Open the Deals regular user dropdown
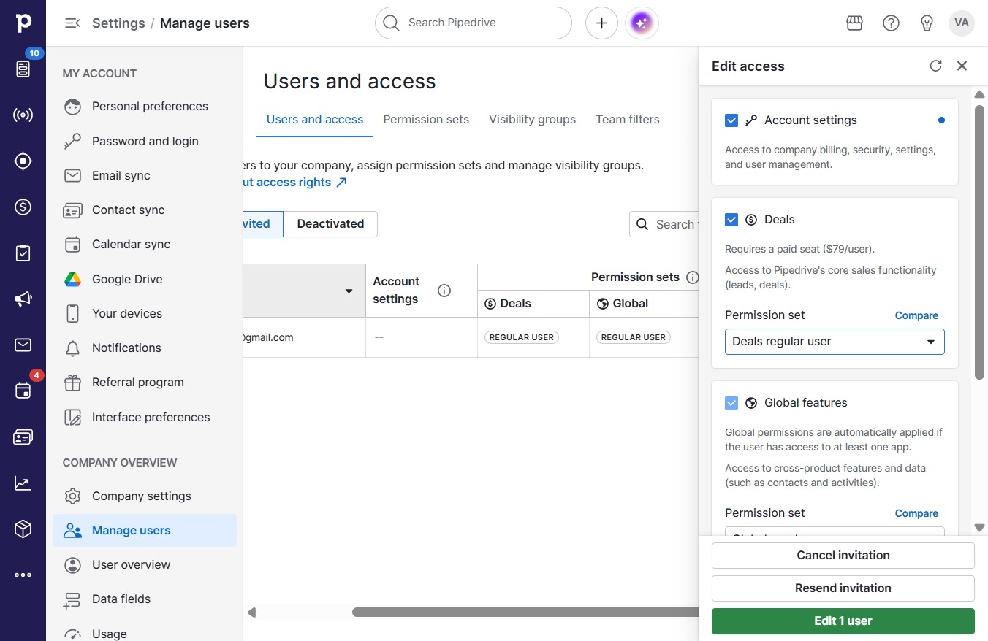The width and height of the screenshot is (988, 641). coord(835,342)
